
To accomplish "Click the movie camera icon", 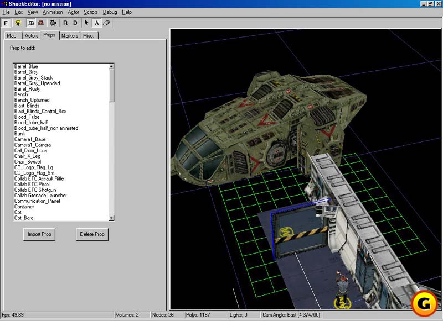I will [53, 23].
